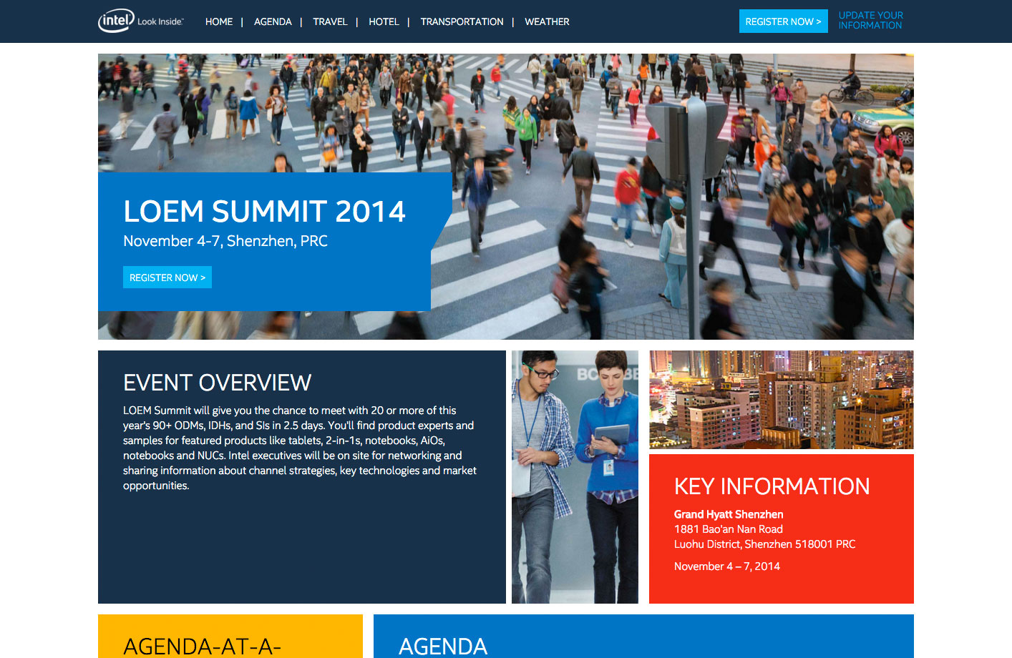
Task: Navigate to the TRANSPORTATION page
Action: click(x=462, y=21)
